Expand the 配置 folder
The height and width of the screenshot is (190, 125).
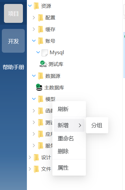click(34, 18)
